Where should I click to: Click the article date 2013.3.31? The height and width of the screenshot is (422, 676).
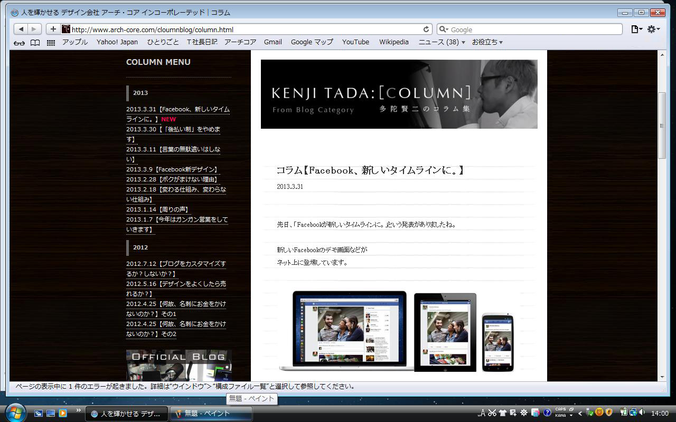pos(290,187)
